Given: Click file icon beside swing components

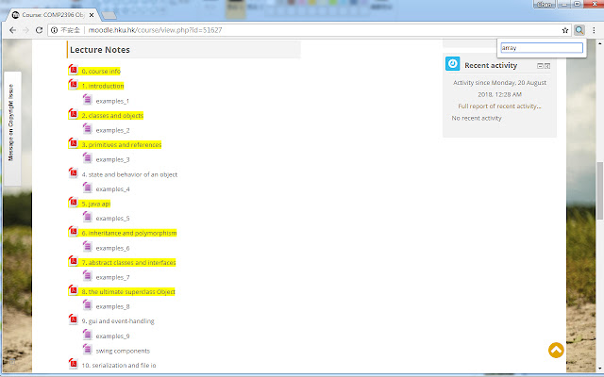Looking at the screenshot, I should 88,350.
